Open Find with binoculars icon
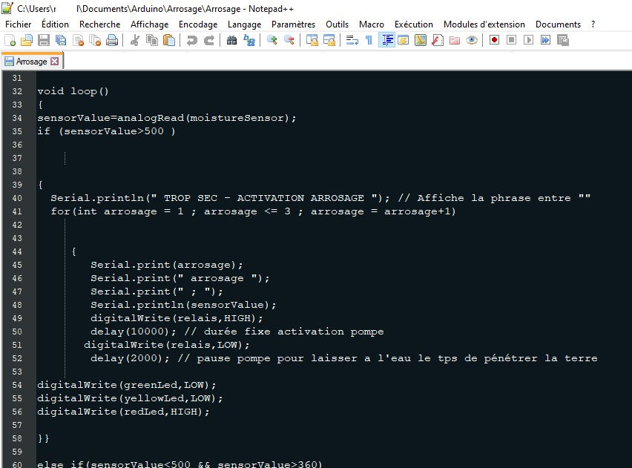The height and width of the screenshot is (468, 632). [x=231, y=40]
